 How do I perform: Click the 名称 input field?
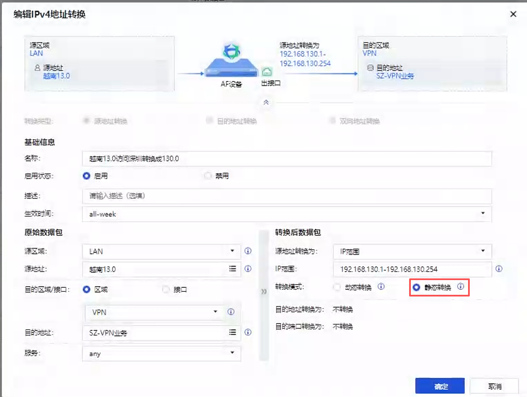click(287, 159)
